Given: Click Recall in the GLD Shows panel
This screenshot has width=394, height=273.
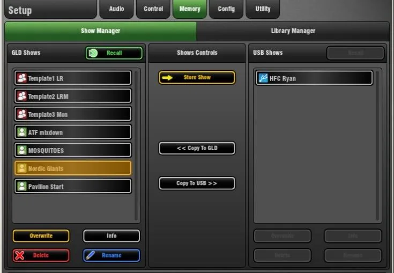Looking at the screenshot, I should click(114, 53).
